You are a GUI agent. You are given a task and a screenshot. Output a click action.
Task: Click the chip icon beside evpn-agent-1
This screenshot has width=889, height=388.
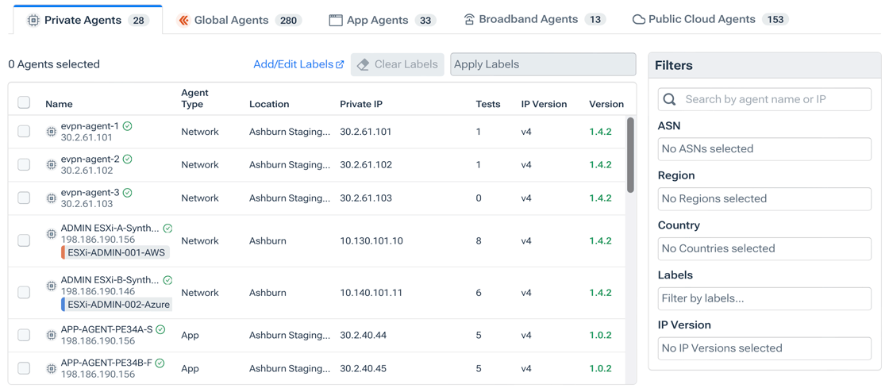[x=51, y=132]
